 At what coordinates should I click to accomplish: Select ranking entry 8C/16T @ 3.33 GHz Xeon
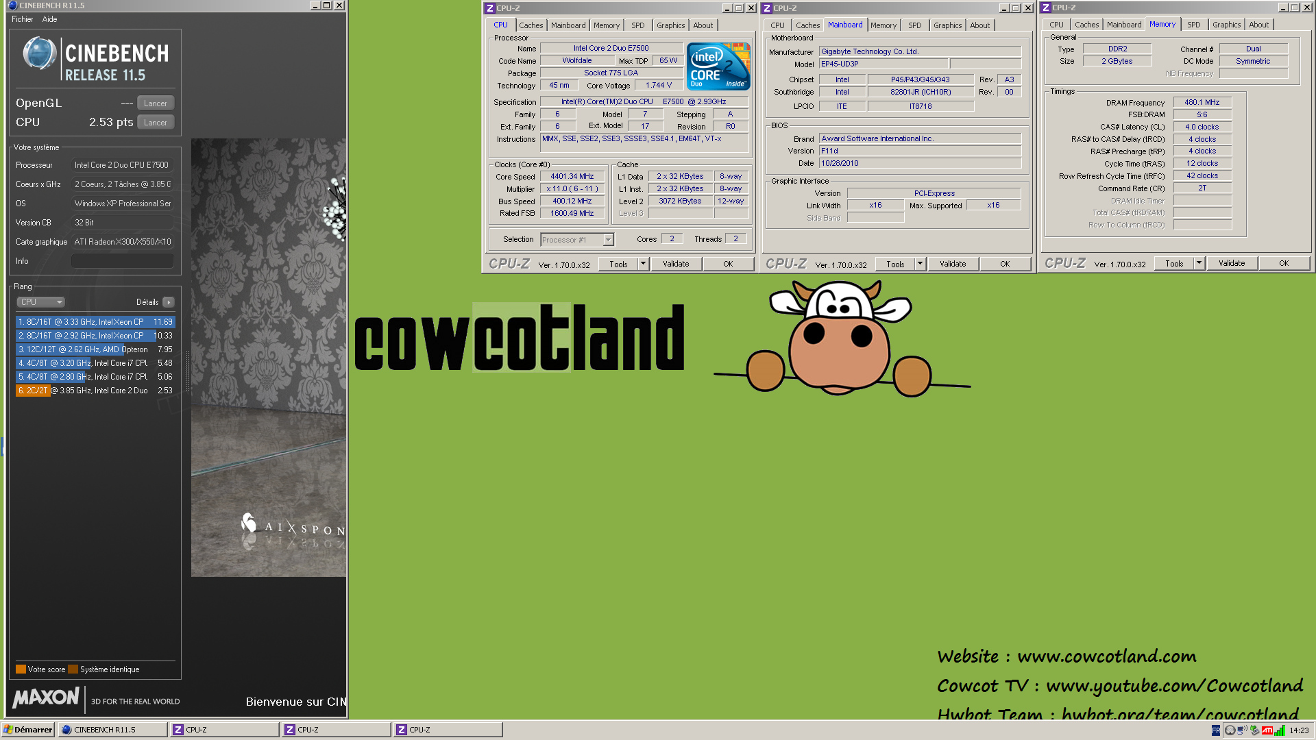(x=95, y=322)
